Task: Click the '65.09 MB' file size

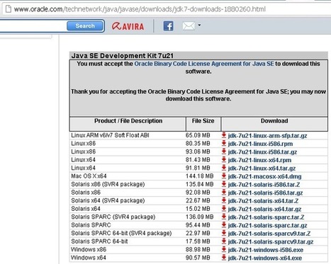Action: 198,135
